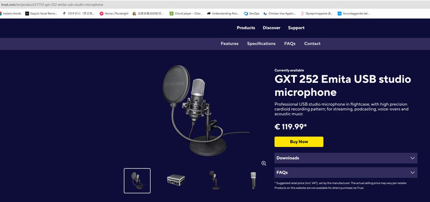
Task: Jump to the Specifications tab
Action: (261, 43)
